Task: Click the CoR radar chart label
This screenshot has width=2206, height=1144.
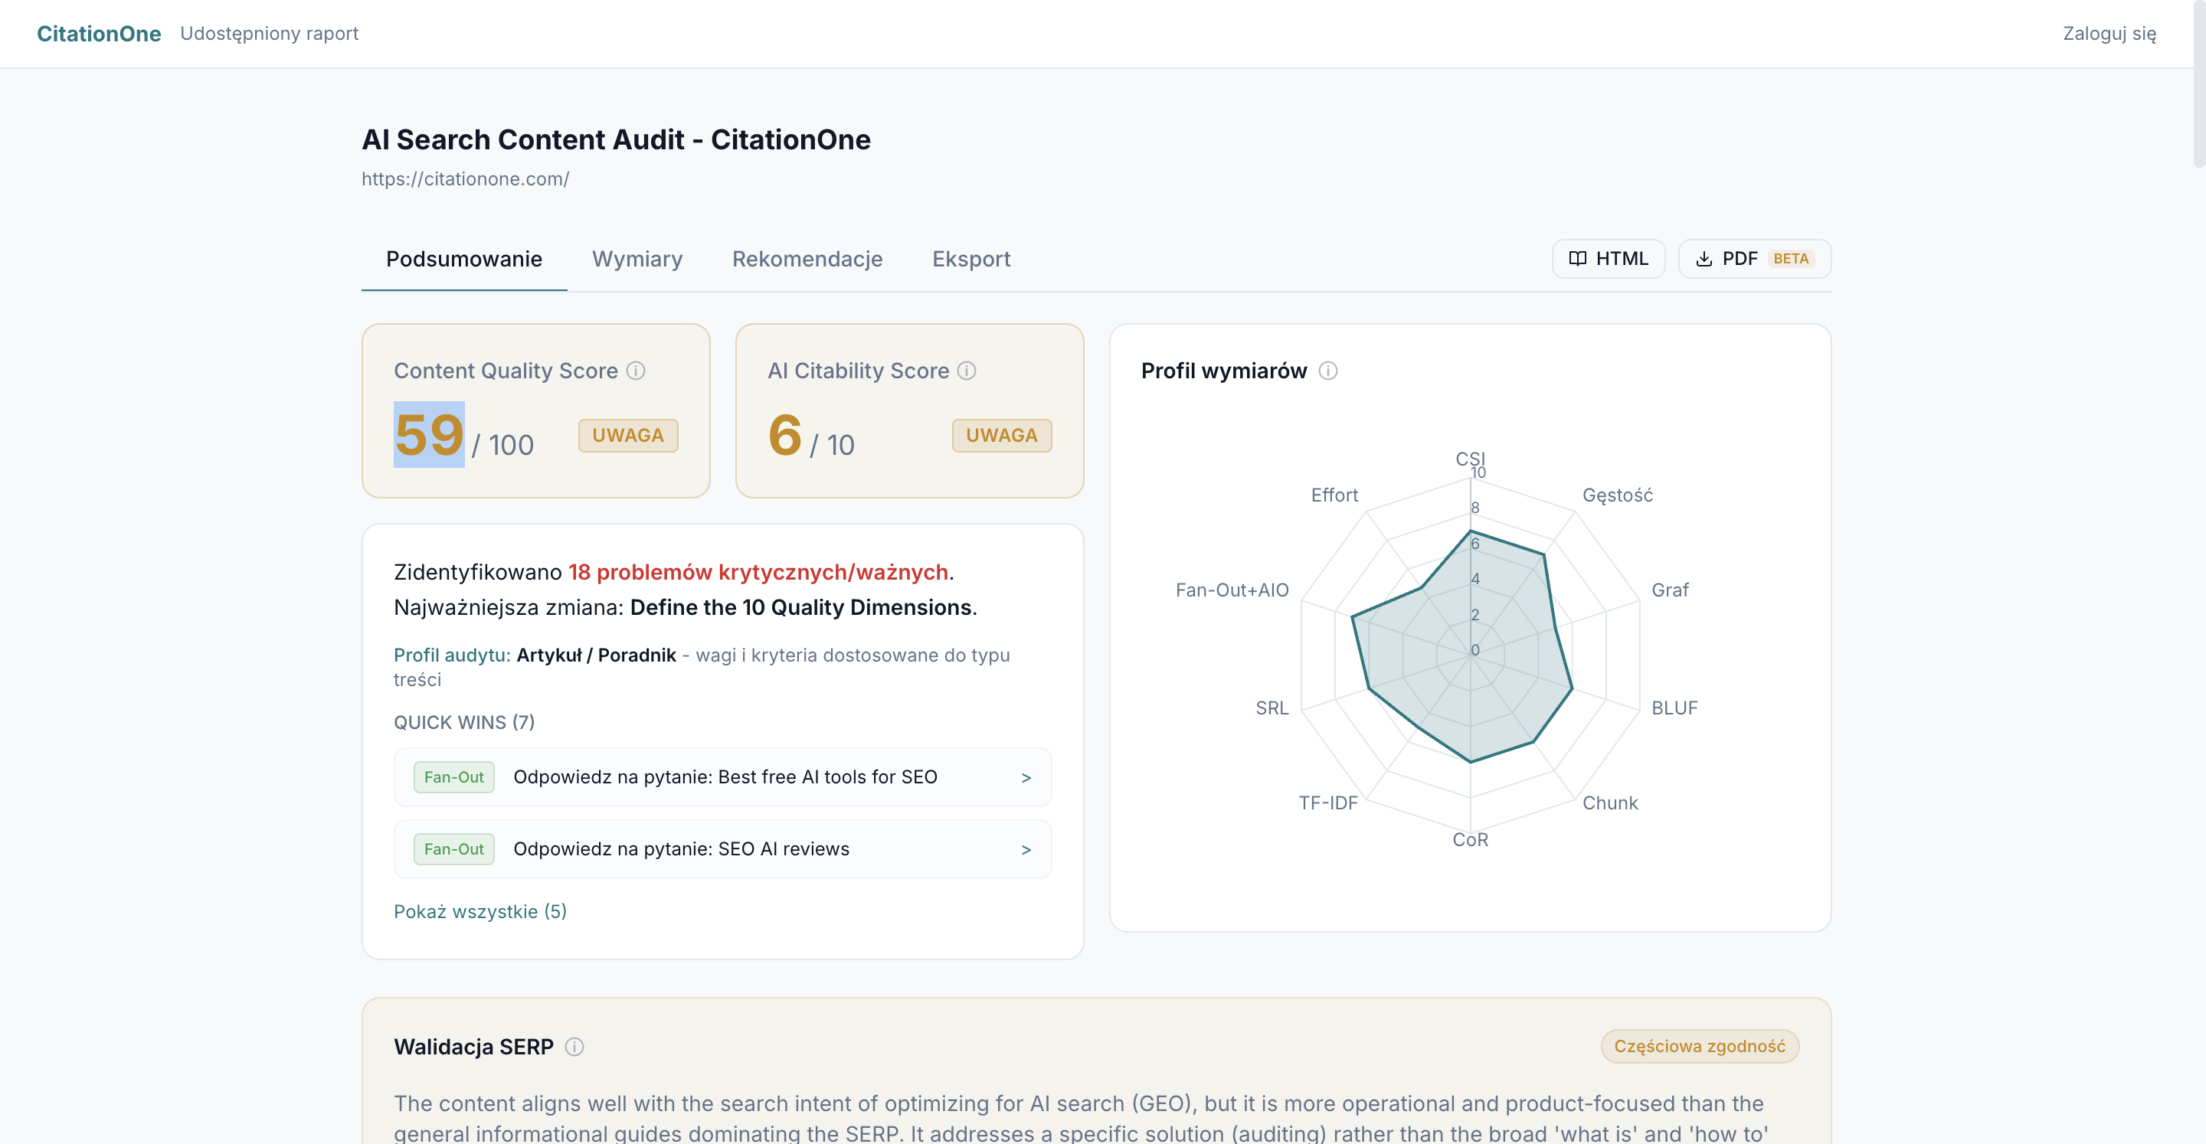Action: point(1471,840)
